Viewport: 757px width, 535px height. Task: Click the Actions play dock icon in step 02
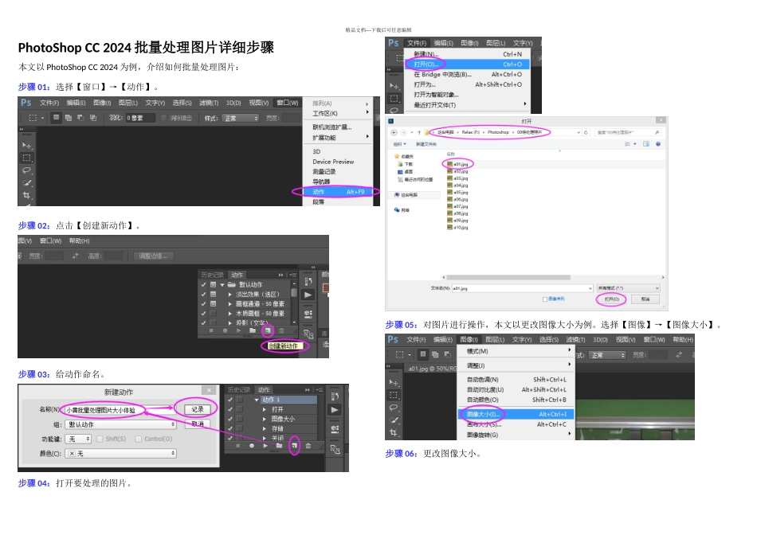[308, 295]
